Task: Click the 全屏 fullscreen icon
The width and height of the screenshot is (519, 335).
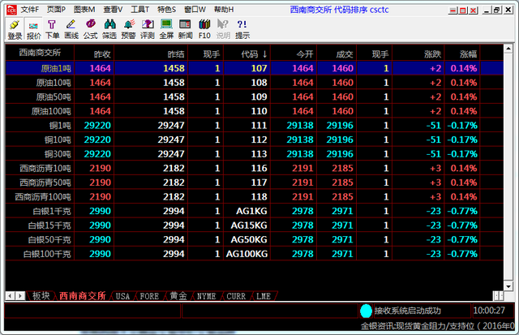Action: click(x=166, y=30)
